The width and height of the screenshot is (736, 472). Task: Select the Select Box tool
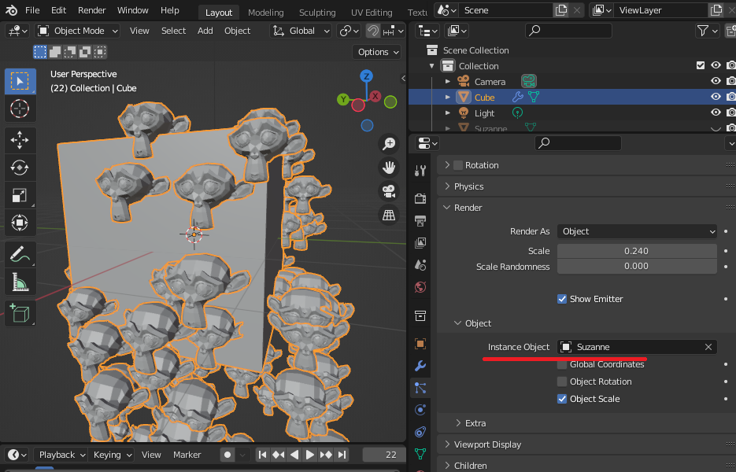tap(20, 82)
